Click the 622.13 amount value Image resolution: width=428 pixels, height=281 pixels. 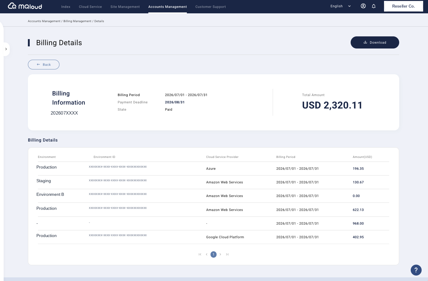point(358,210)
